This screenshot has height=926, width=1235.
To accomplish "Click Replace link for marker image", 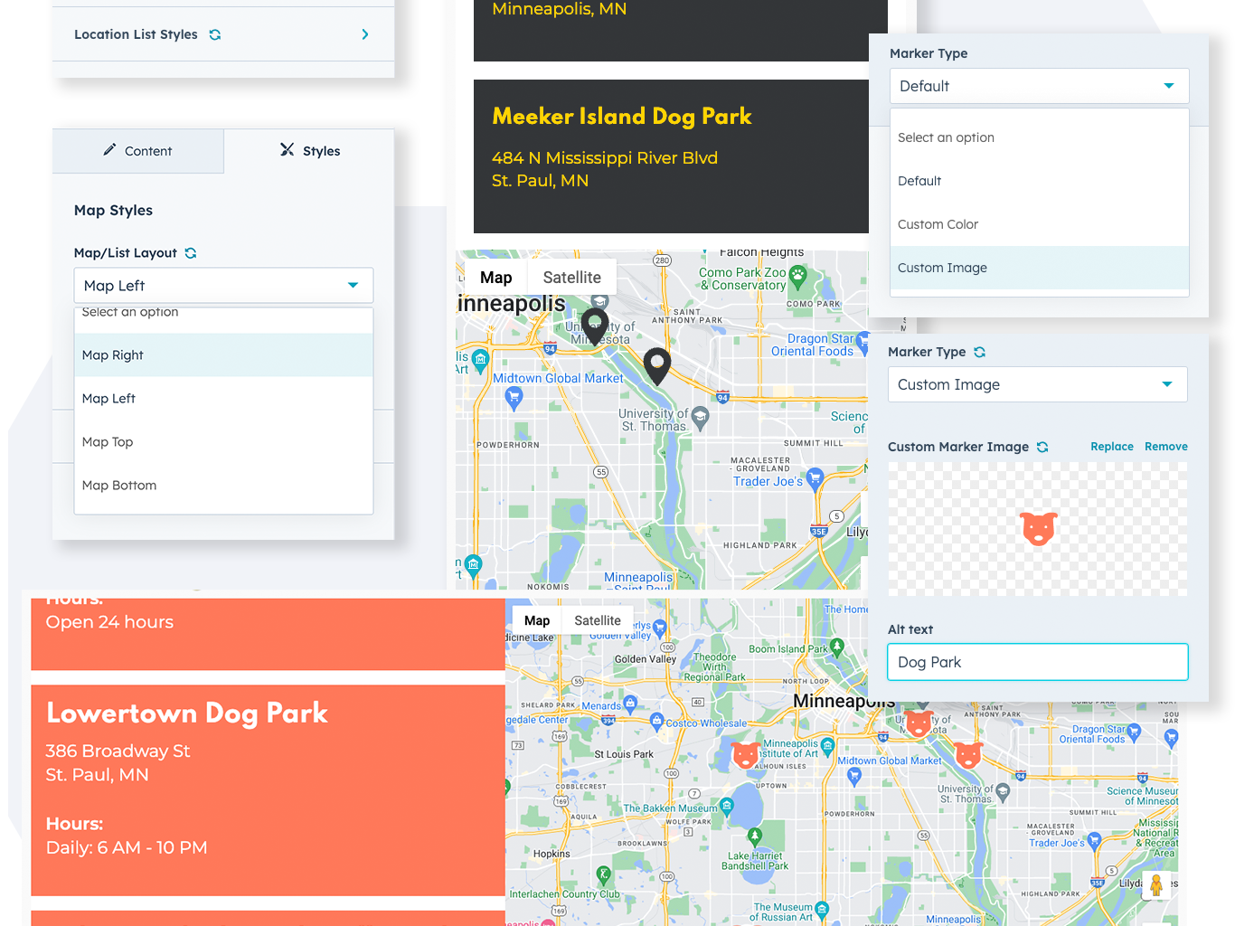I will pyautogui.click(x=1111, y=447).
